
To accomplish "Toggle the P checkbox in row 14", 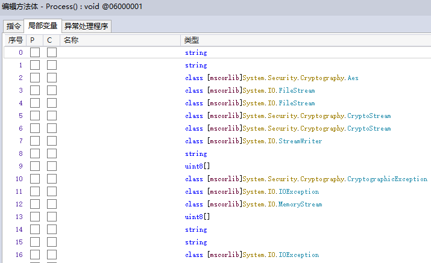I will [x=35, y=229].
